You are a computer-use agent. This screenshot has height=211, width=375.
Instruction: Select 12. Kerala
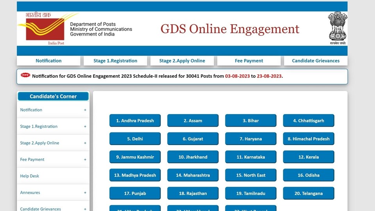click(309, 157)
